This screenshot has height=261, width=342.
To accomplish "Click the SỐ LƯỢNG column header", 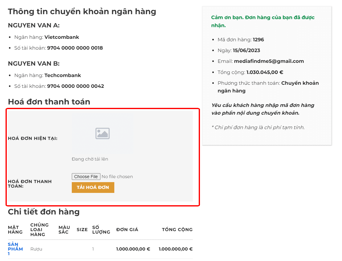I will [101, 230].
